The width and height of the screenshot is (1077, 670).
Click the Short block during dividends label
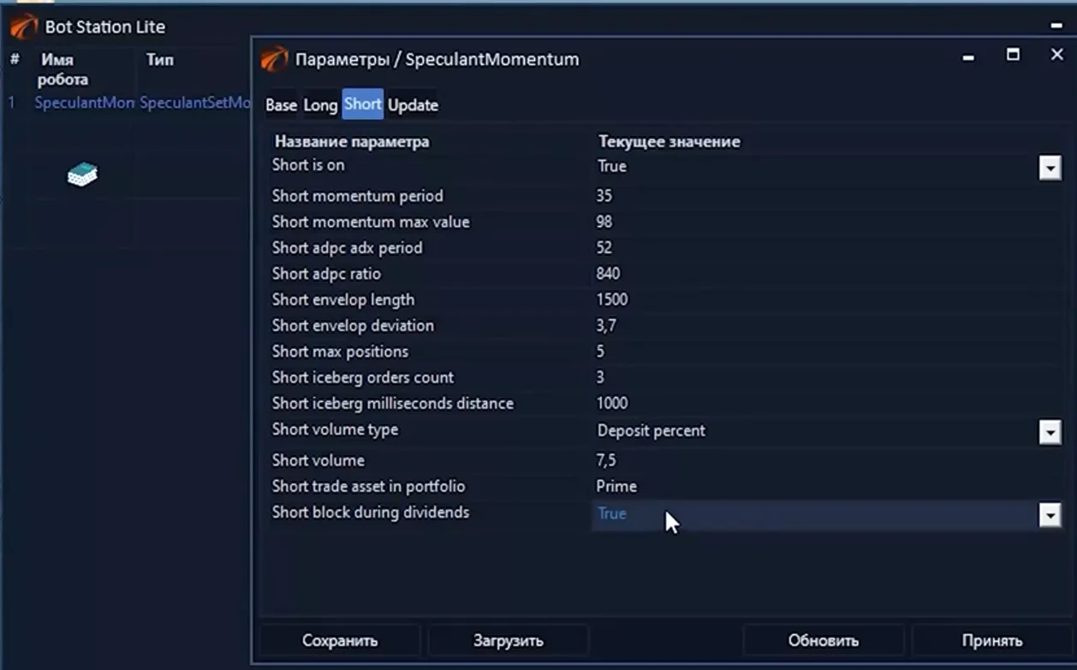pyautogui.click(x=371, y=512)
